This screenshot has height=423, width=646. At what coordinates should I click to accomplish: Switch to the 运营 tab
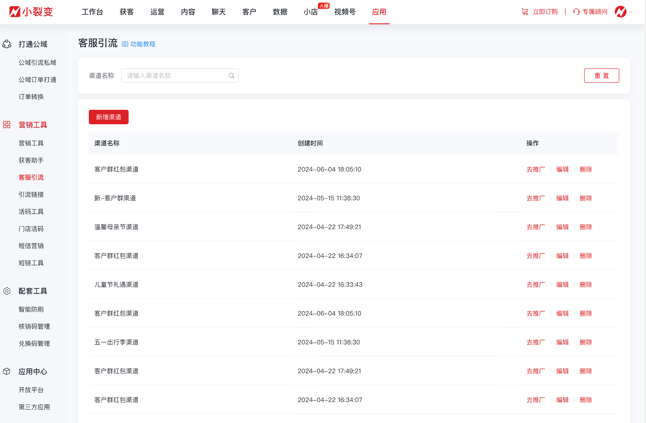(x=157, y=12)
